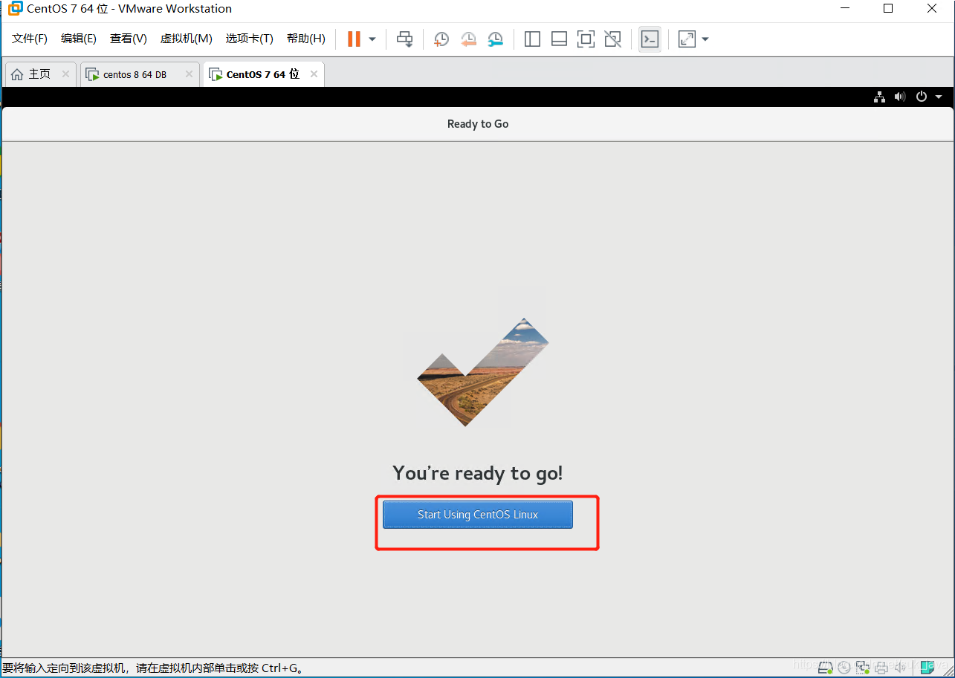Minimize the VMware Workstation window

(x=845, y=9)
